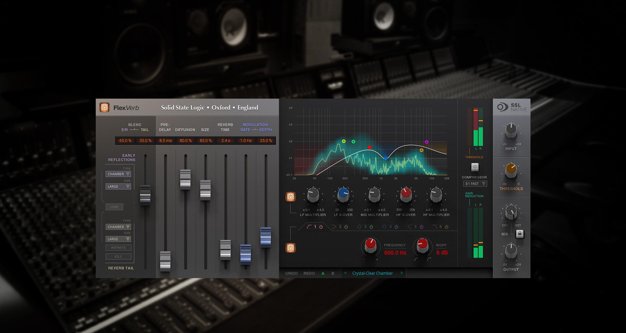Click the red Frequency knob
Viewport: 626px width, 333px height.
[x=370, y=246]
